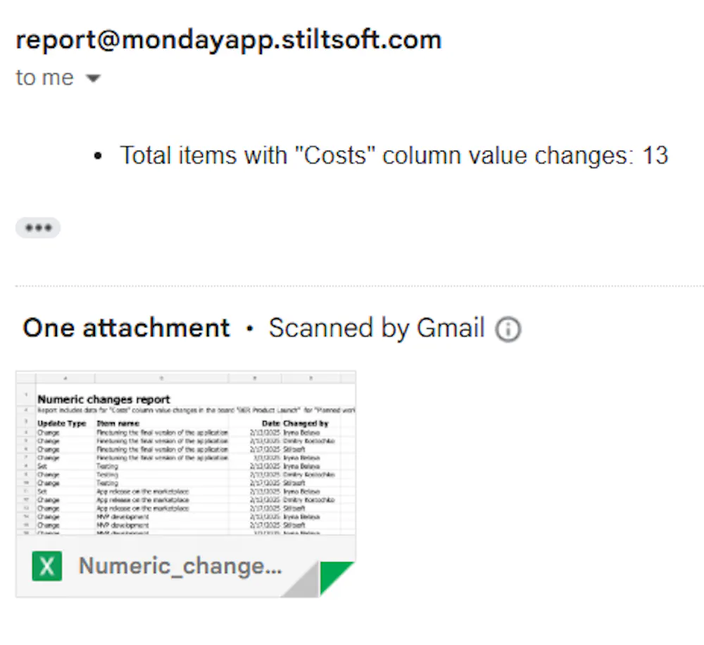Viewport: 704px width, 645px height.
Task: Click the green Excel file icon
Action: 47,565
